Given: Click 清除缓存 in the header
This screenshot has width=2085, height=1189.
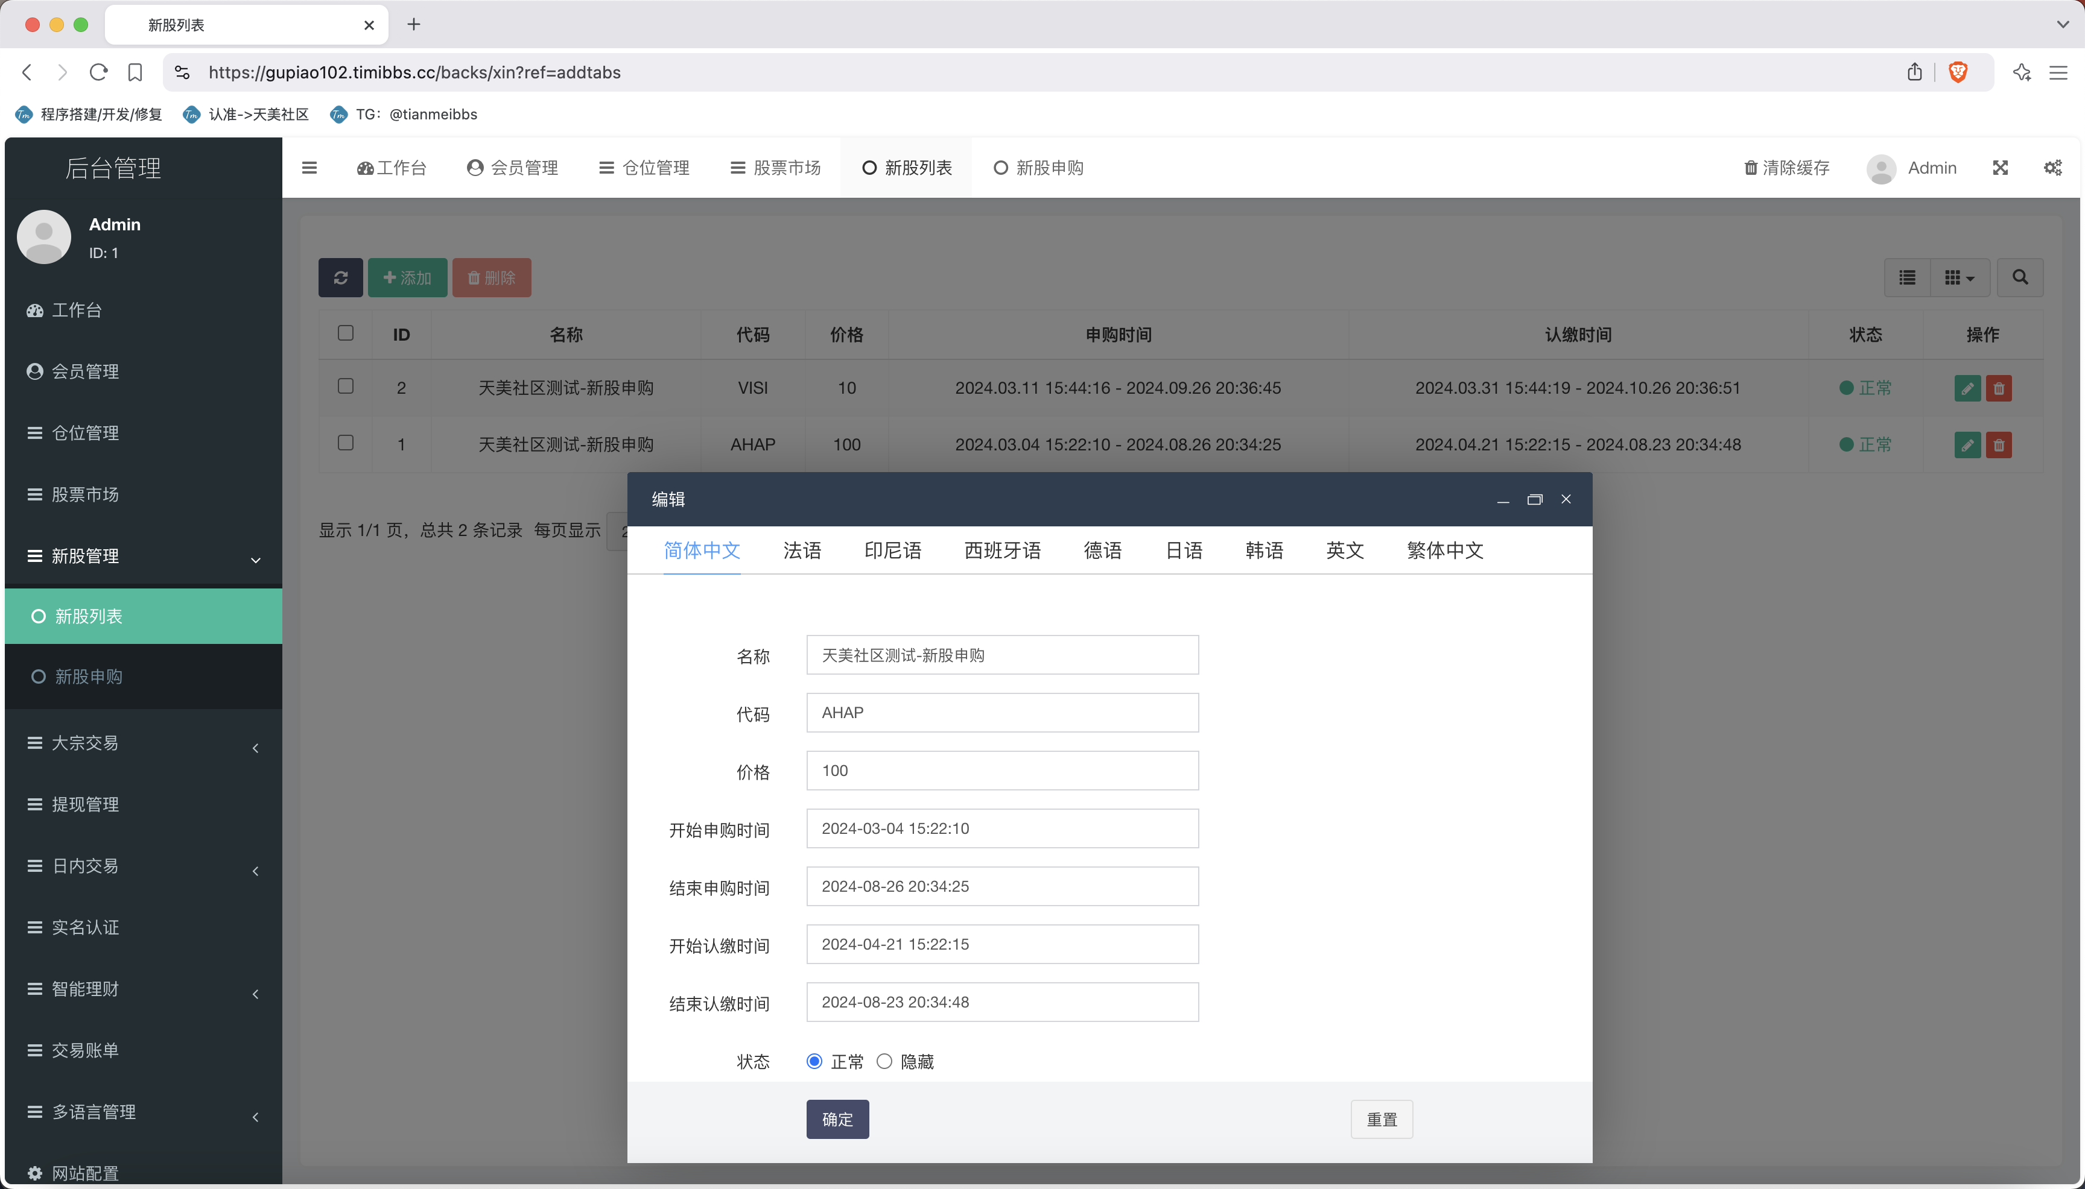Looking at the screenshot, I should [1787, 168].
